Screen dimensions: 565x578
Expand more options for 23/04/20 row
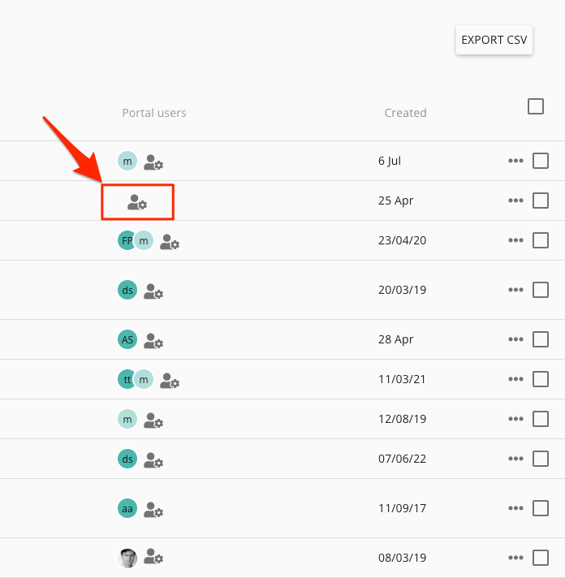[515, 240]
